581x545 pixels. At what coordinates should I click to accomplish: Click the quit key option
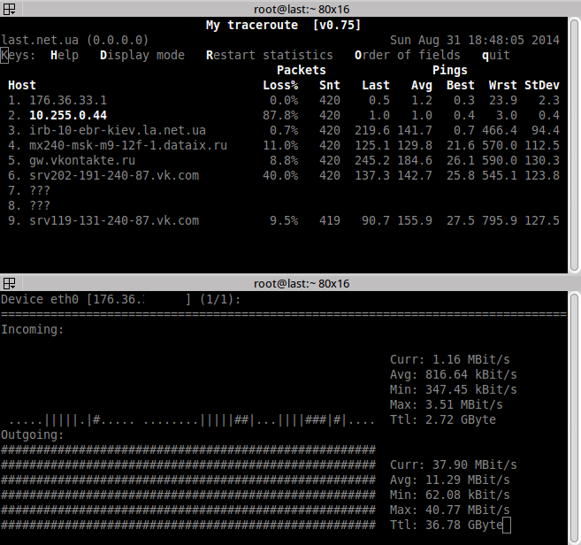[x=495, y=55]
